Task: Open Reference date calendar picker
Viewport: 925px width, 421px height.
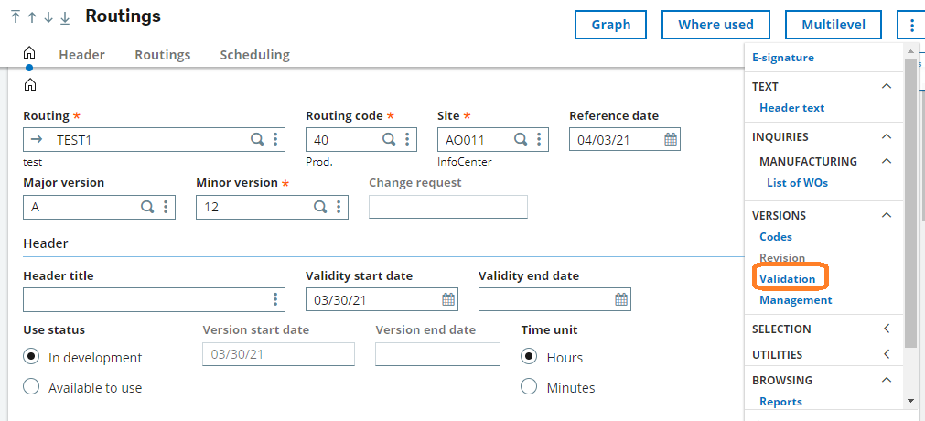Action: (x=671, y=139)
